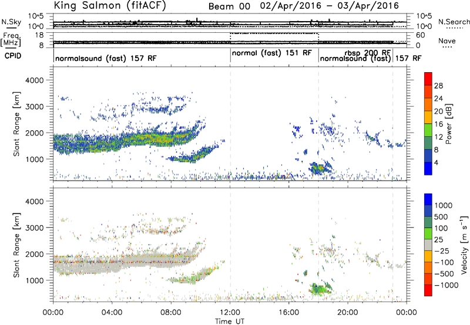
Task: Click the gray band of the Velocity color bar
Action: point(428,245)
